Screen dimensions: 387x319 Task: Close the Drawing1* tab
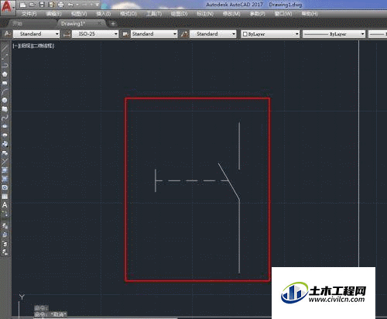100,23
